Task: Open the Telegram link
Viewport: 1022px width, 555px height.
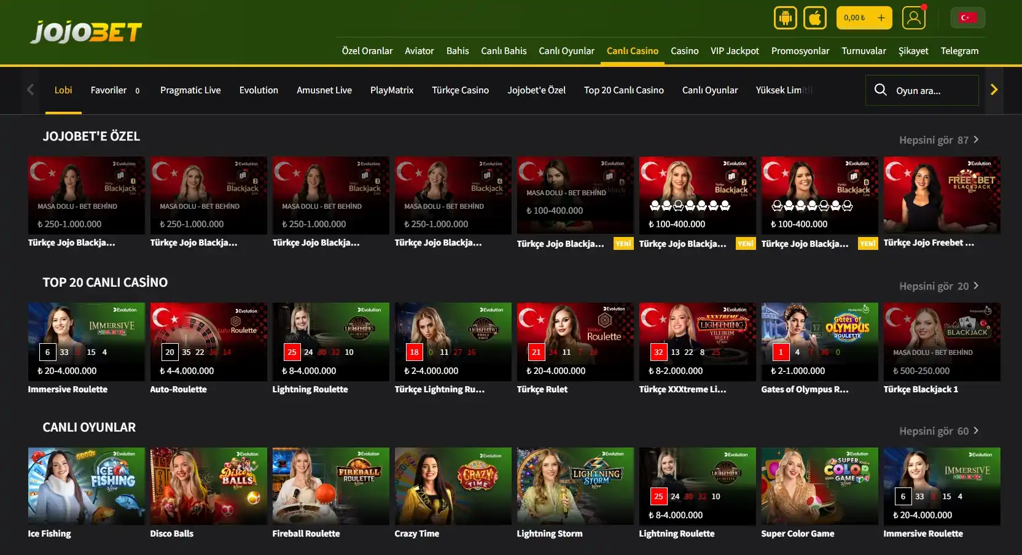Action: click(959, 51)
